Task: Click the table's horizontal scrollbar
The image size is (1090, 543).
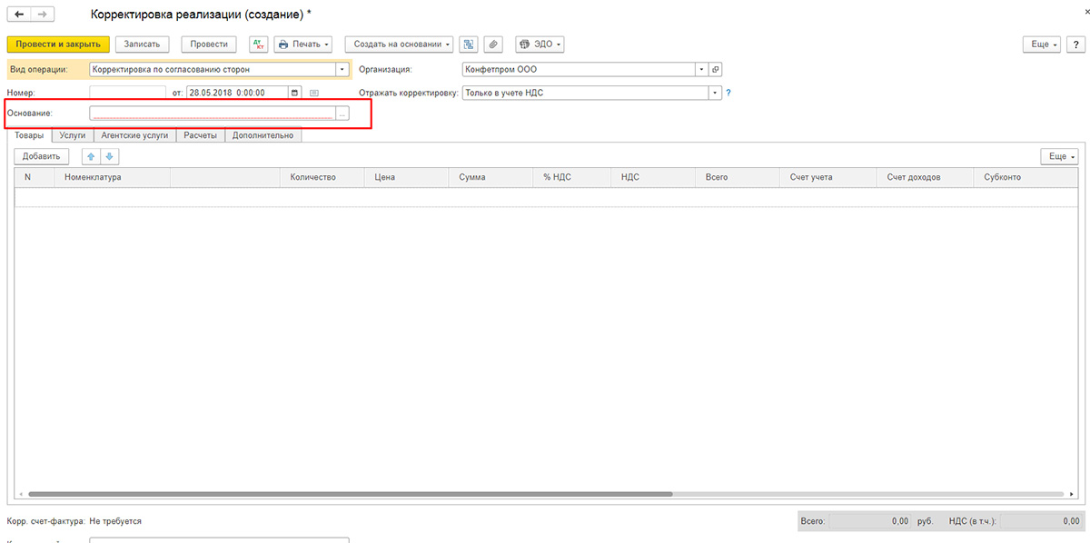Action: pyautogui.click(x=350, y=494)
